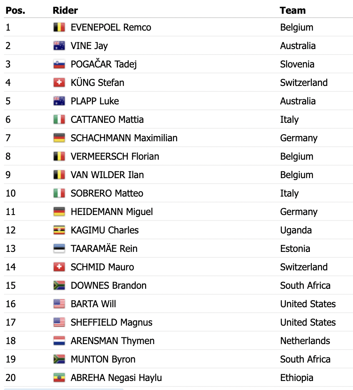This screenshot has width=353, height=390.
Task: Open MUNTON Byron rider link
Action: (103, 359)
